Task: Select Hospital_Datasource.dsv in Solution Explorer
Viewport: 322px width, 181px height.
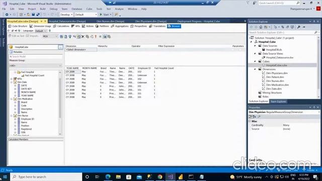Action: pos(280,57)
